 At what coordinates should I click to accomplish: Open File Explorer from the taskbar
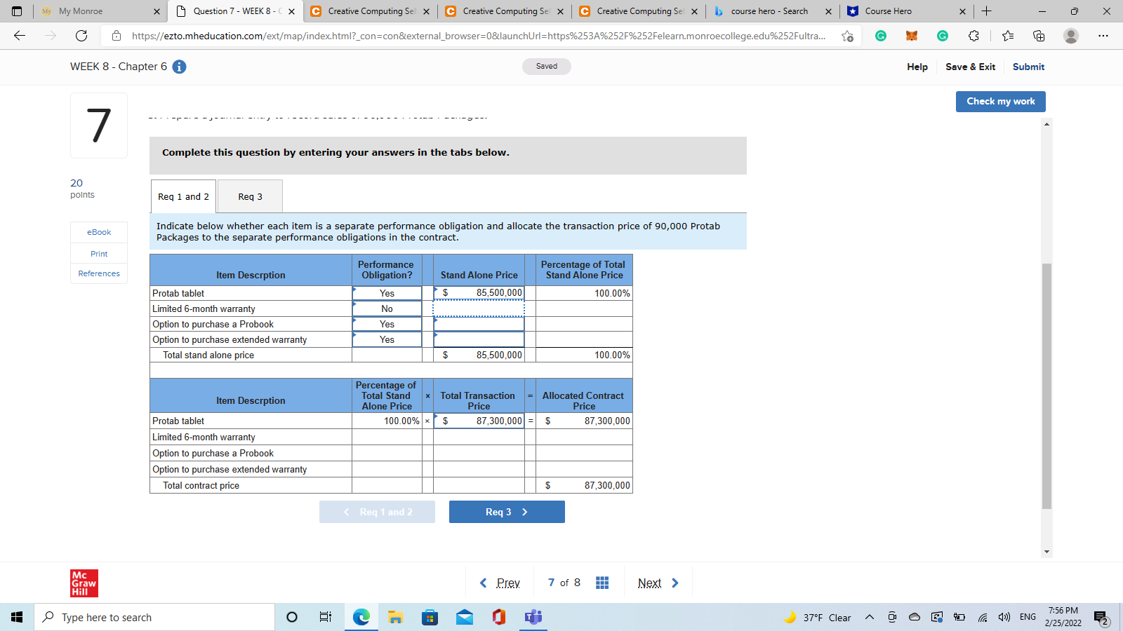tap(395, 617)
